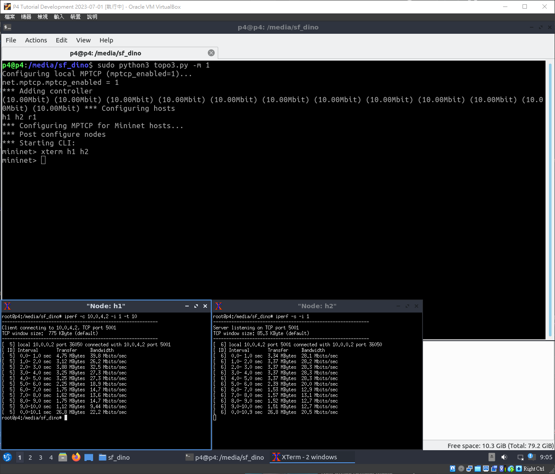This screenshot has width=555, height=474.
Task: Click the 'Free space: 10.3 GiB' status text
Action: pos(500,445)
